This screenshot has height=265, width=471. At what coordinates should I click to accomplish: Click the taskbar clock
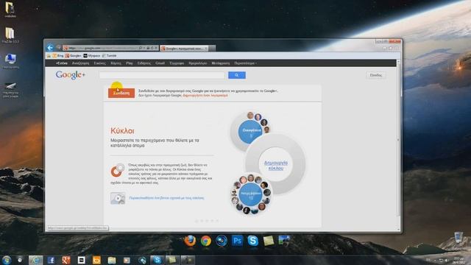coord(458,260)
